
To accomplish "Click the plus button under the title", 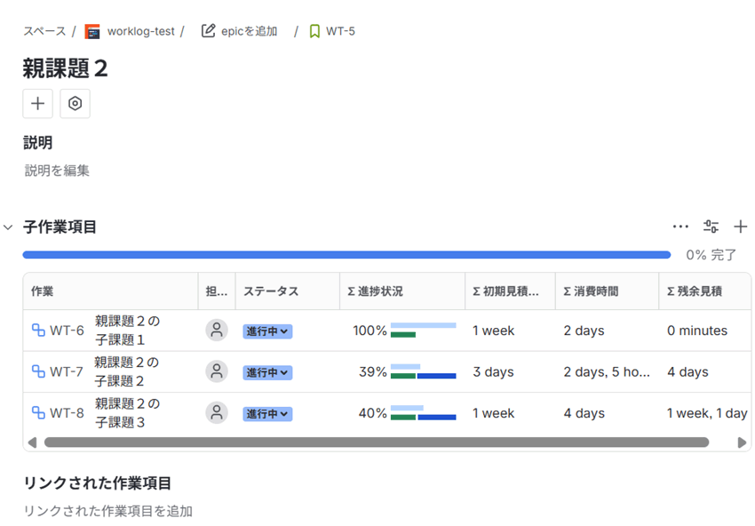I will 37,104.
